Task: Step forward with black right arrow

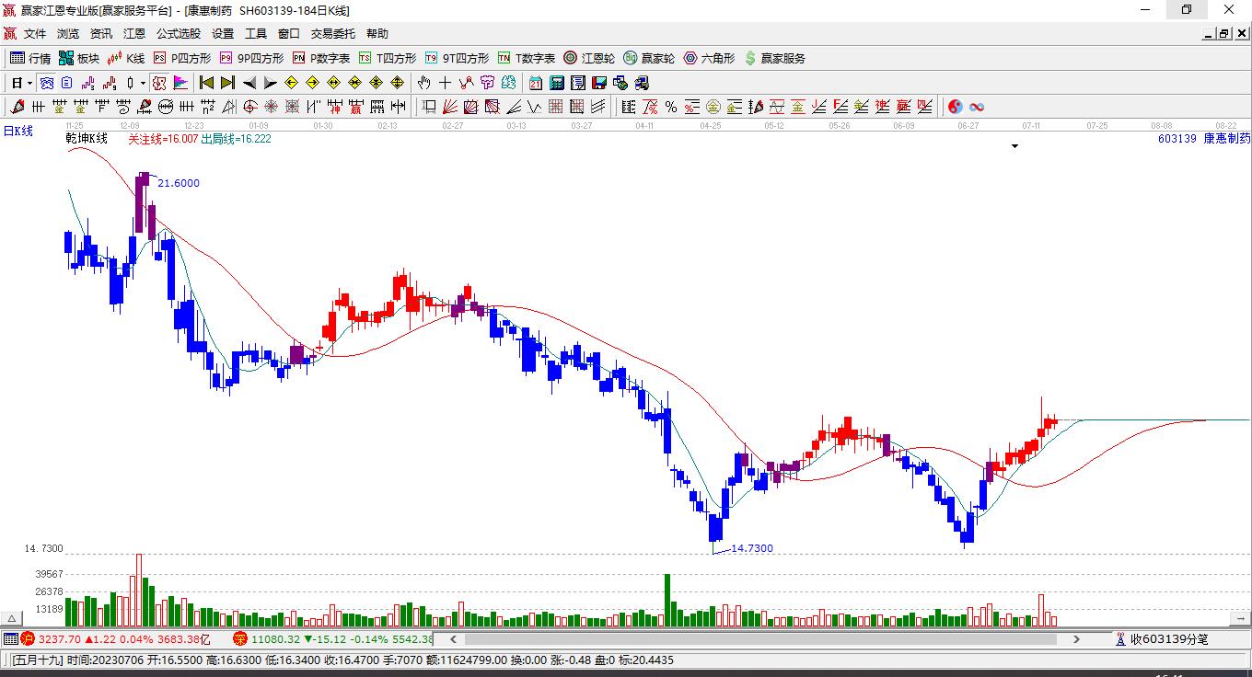Action: [270, 83]
